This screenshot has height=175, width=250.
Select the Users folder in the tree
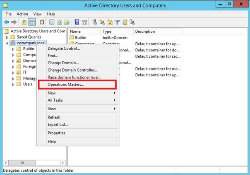tap(28, 84)
